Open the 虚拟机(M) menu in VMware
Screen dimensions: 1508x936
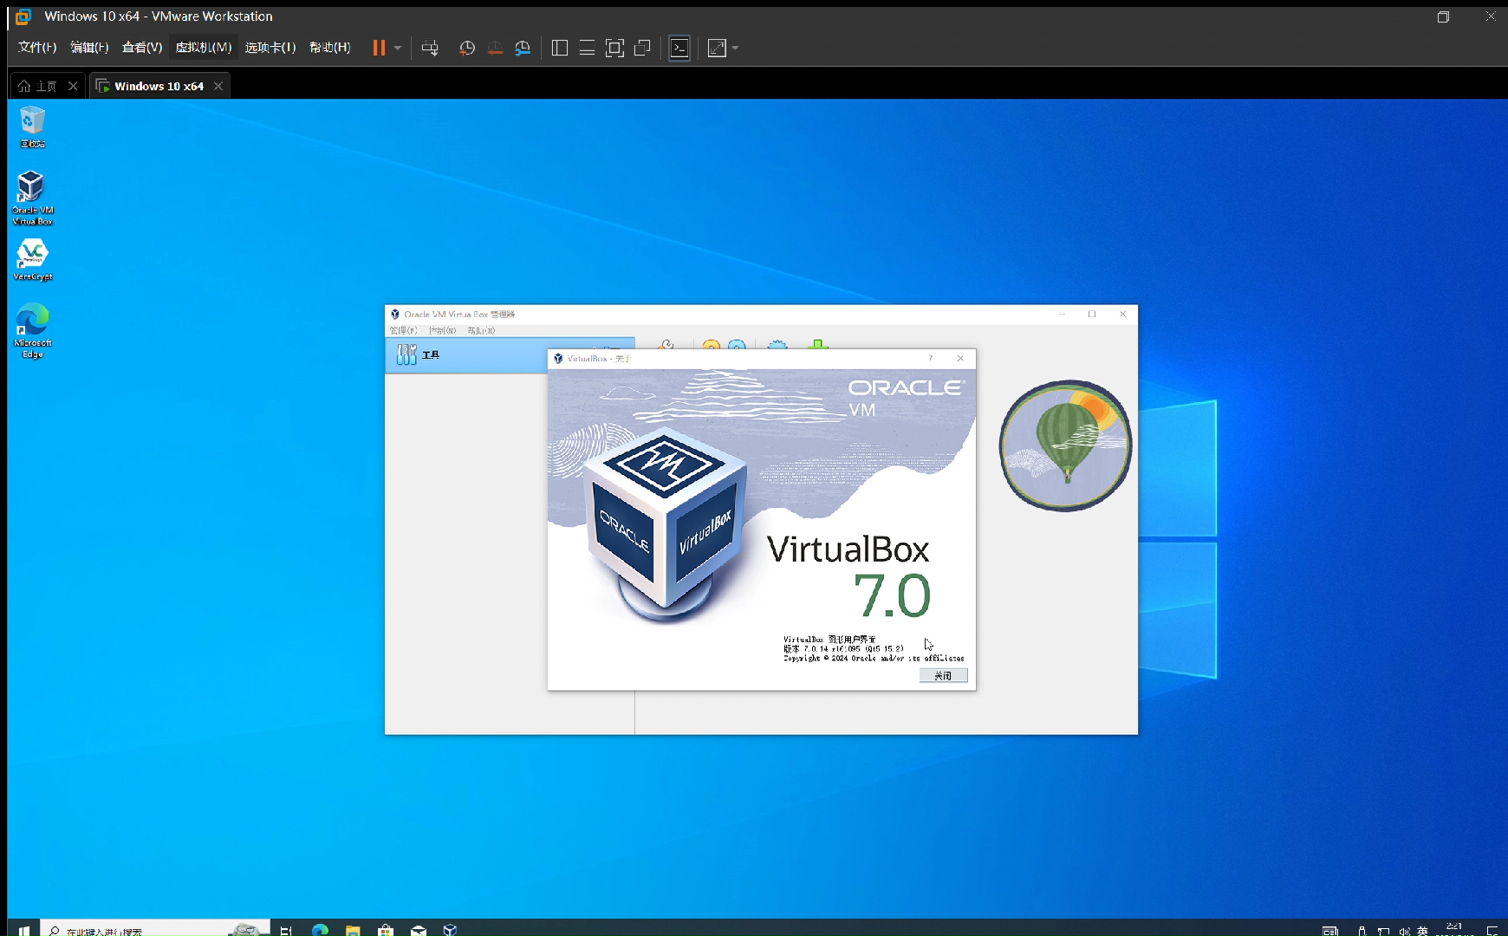(x=204, y=47)
